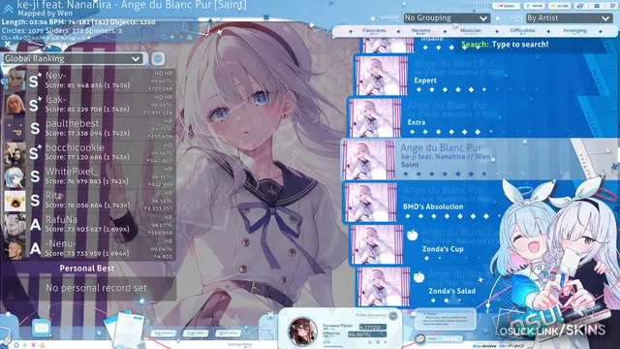This screenshot has width=620, height=349.
Task: Click the round web details icon beside Global Ranking
Action: tap(158, 58)
